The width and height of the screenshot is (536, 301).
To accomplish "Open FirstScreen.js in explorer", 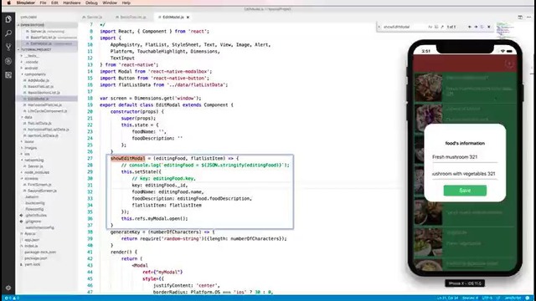I will point(39,185).
